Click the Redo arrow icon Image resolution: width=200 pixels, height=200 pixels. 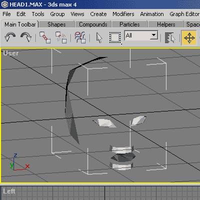coord(26,37)
